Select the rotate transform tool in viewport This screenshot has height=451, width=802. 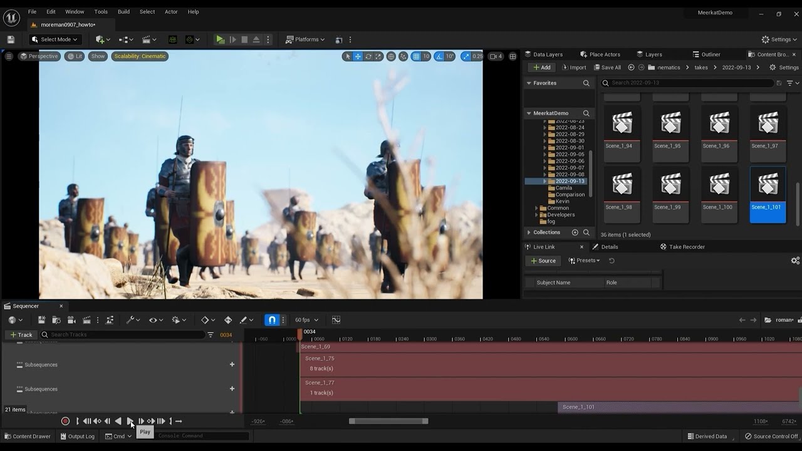(368, 56)
